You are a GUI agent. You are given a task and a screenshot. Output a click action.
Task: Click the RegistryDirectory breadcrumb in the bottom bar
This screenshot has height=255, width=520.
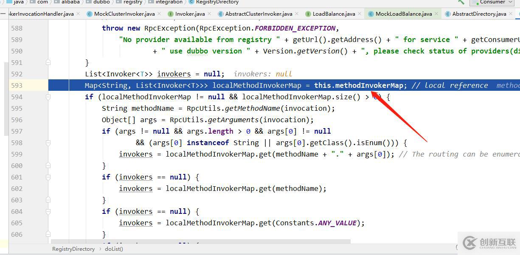[x=73, y=249]
